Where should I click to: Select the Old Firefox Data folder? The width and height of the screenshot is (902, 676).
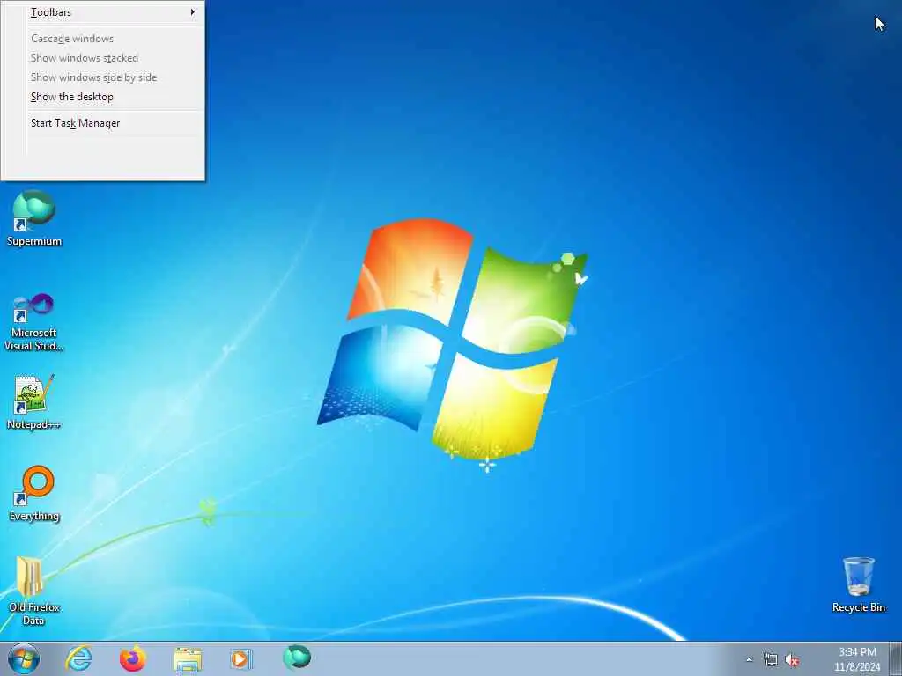pos(34,591)
